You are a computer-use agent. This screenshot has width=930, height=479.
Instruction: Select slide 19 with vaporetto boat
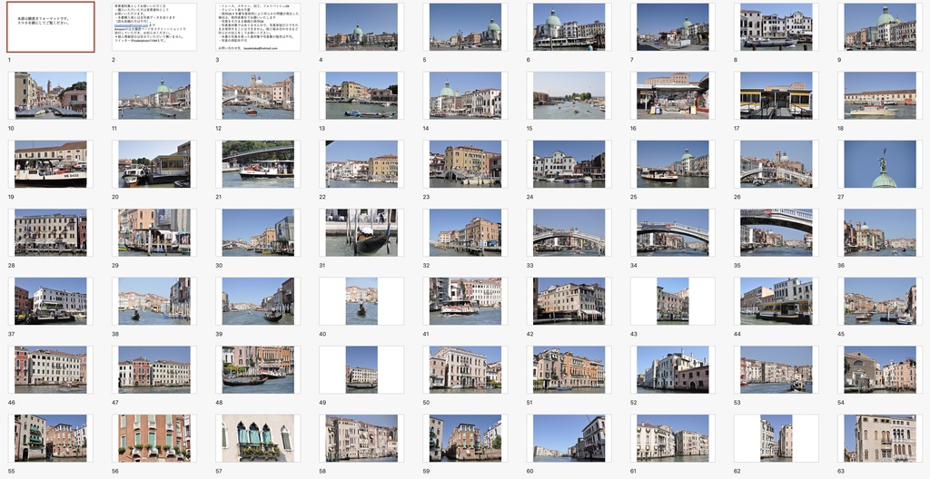[x=51, y=164]
